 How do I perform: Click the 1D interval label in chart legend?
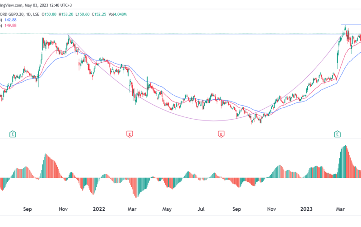[28, 14]
